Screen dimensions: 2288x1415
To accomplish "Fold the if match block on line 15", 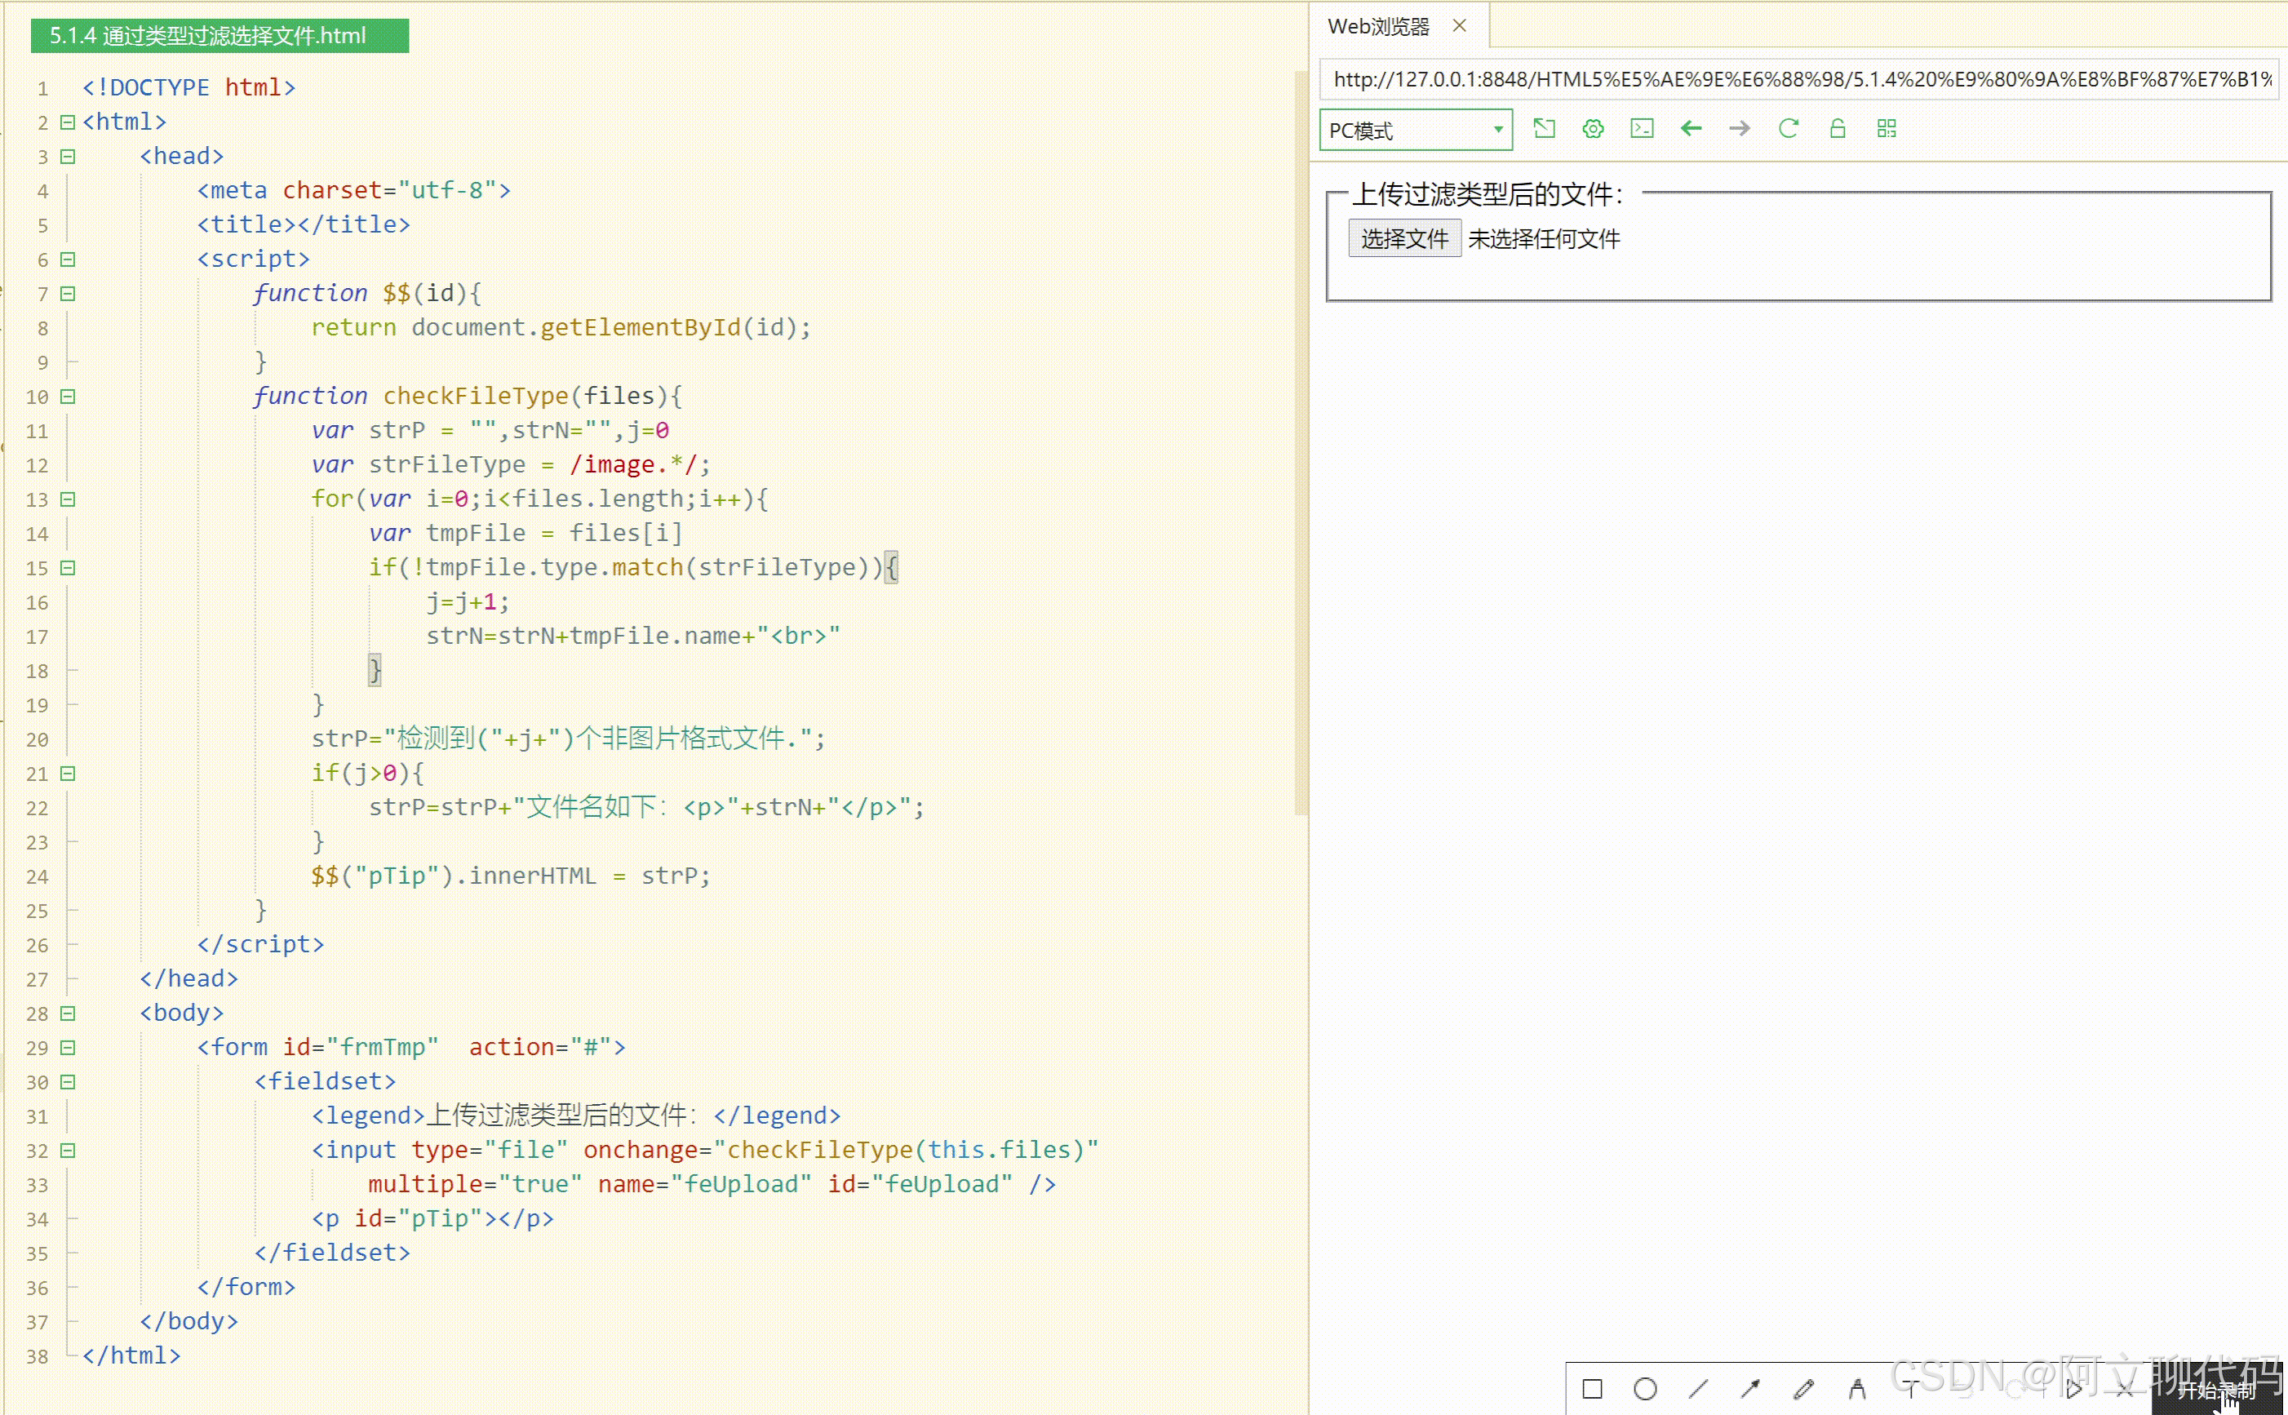I will (68, 568).
